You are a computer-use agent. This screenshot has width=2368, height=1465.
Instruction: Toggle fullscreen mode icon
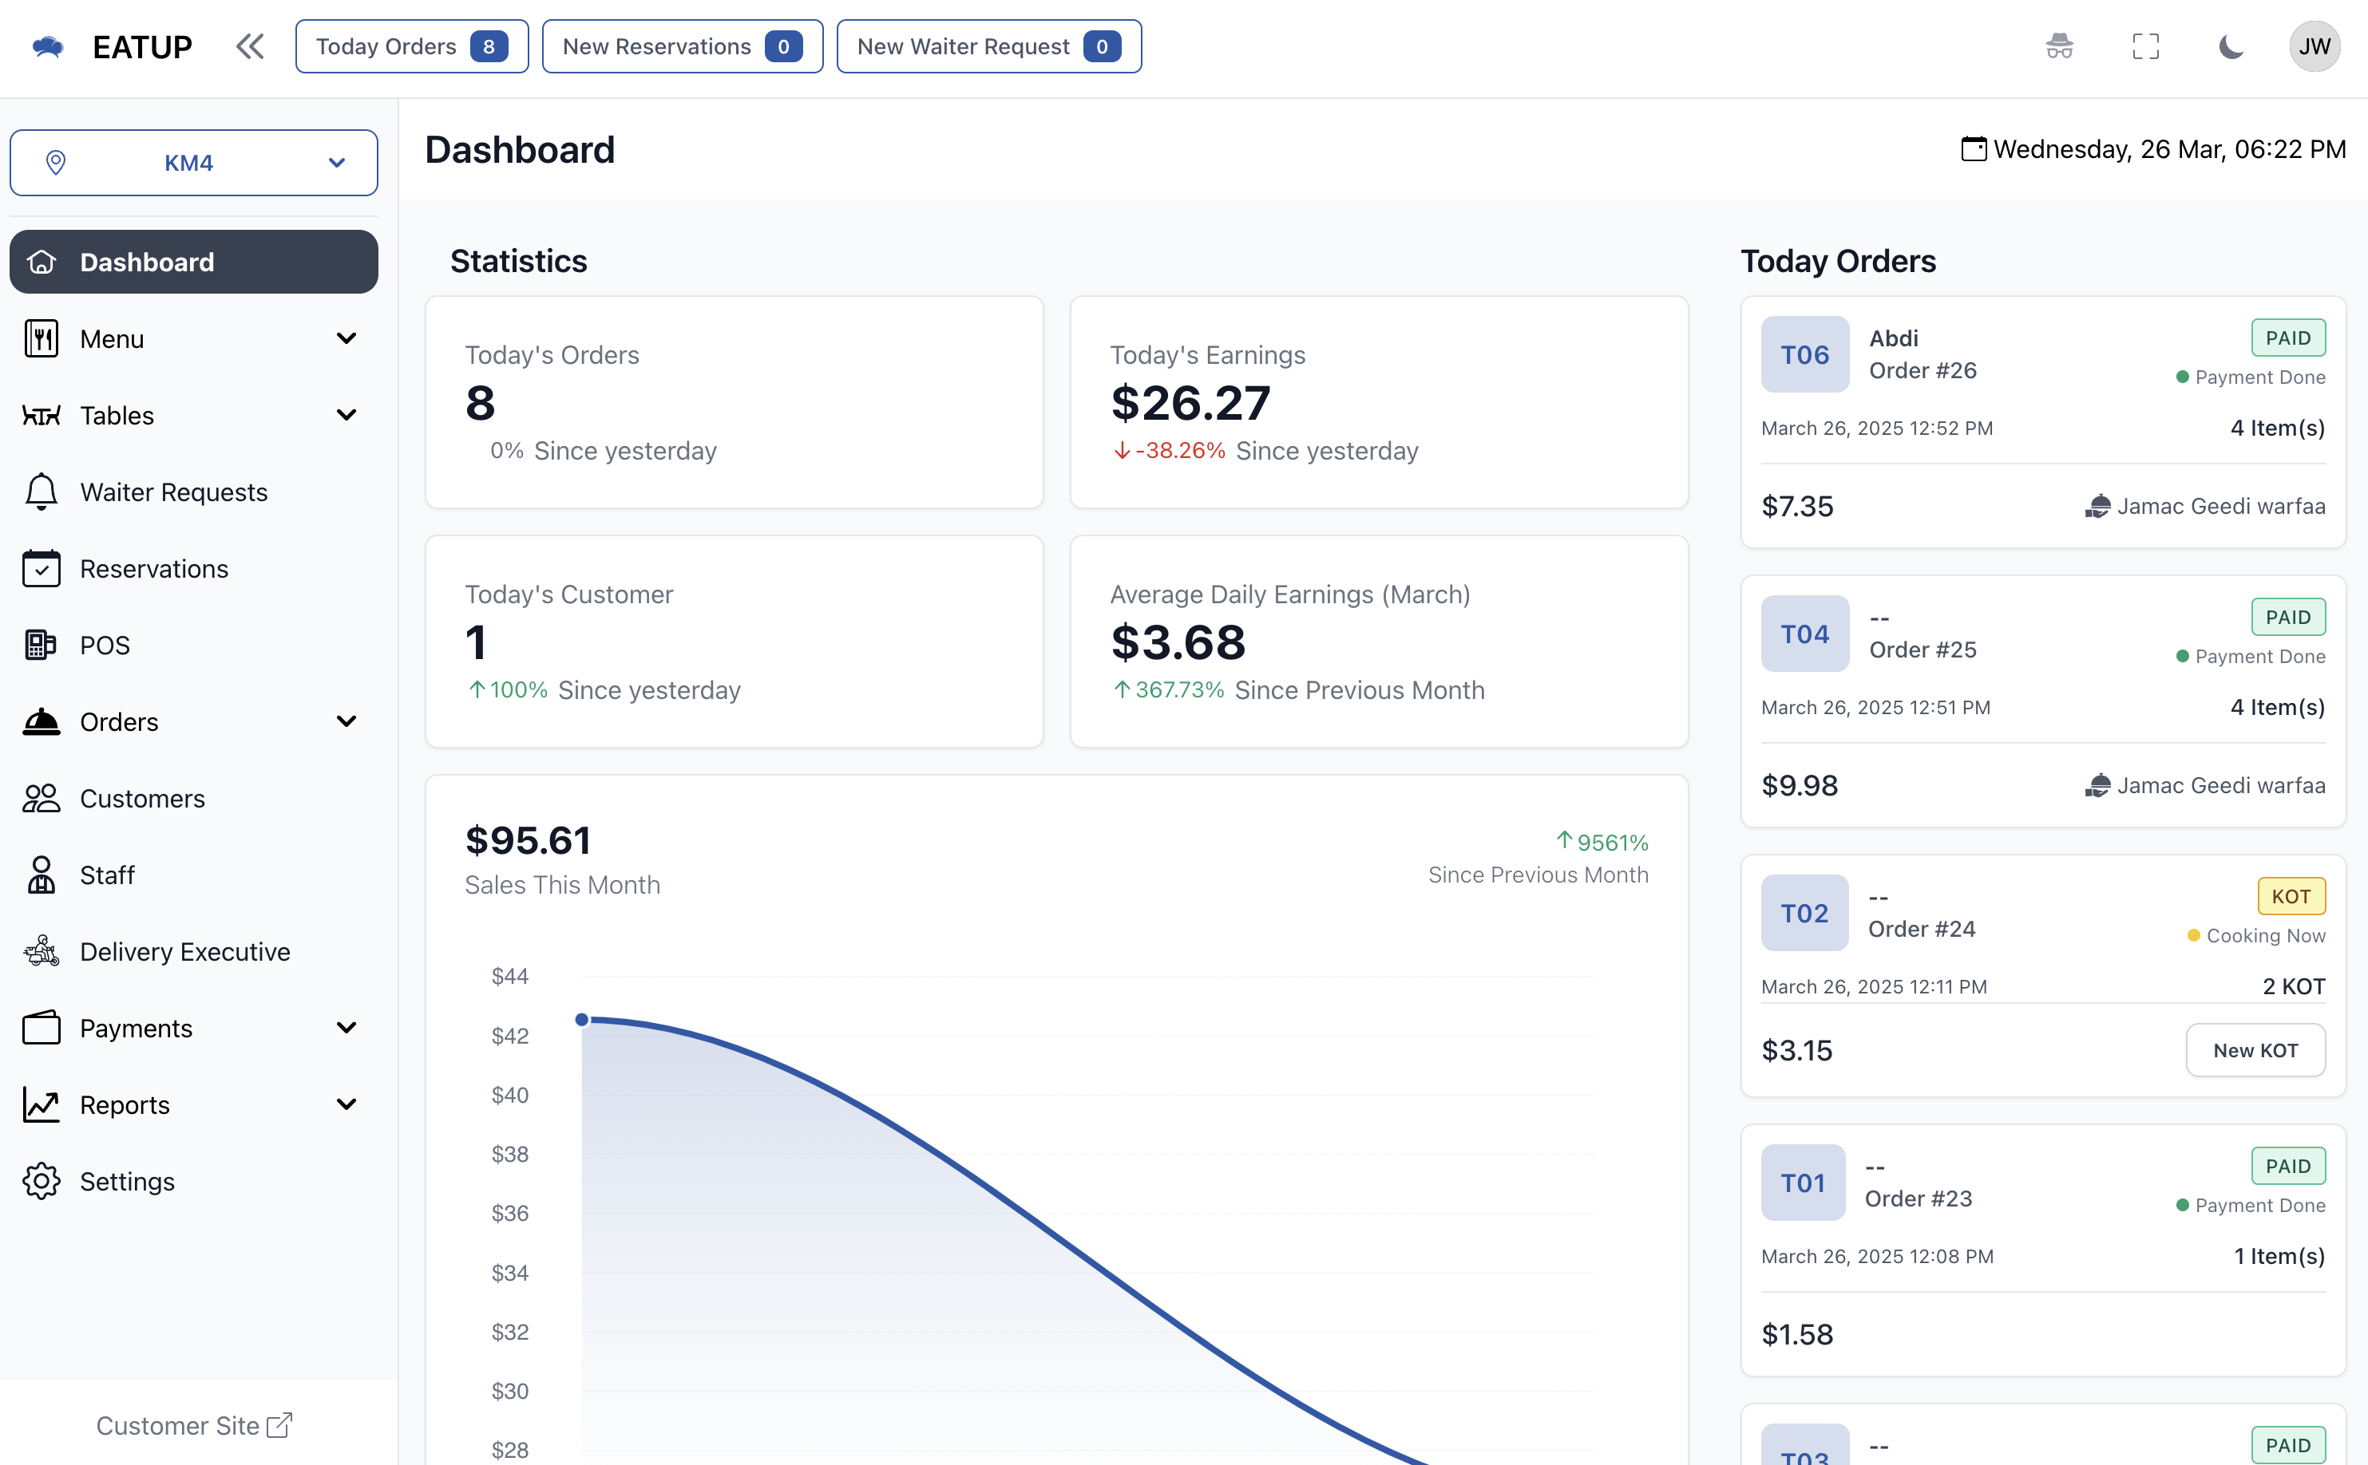pyautogui.click(x=2145, y=46)
